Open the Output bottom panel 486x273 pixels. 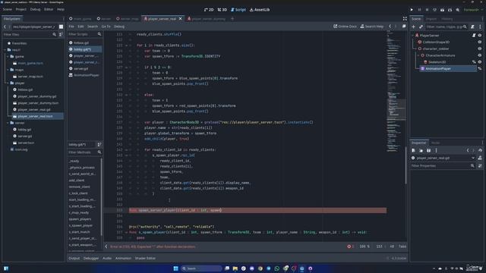[x=74, y=258]
